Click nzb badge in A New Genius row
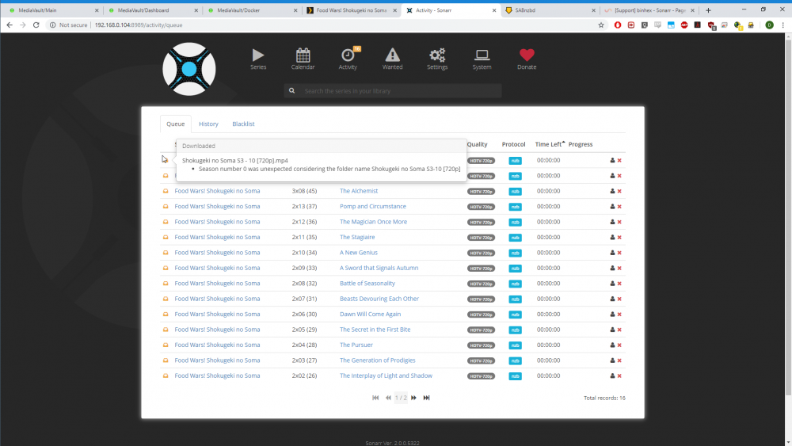The image size is (792, 446). 515,253
